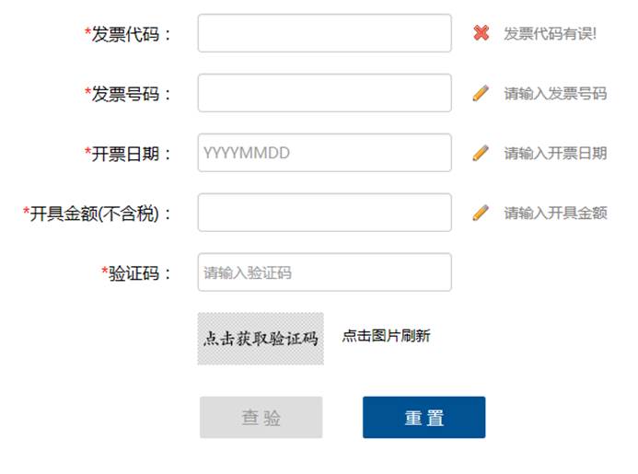This screenshot has height=474, width=638.
Task: Click the blue 重置 button
Action: (424, 418)
